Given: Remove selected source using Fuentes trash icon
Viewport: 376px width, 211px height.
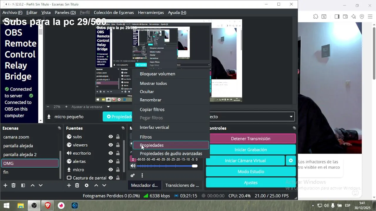Looking at the screenshot, I should coord(77,185).
